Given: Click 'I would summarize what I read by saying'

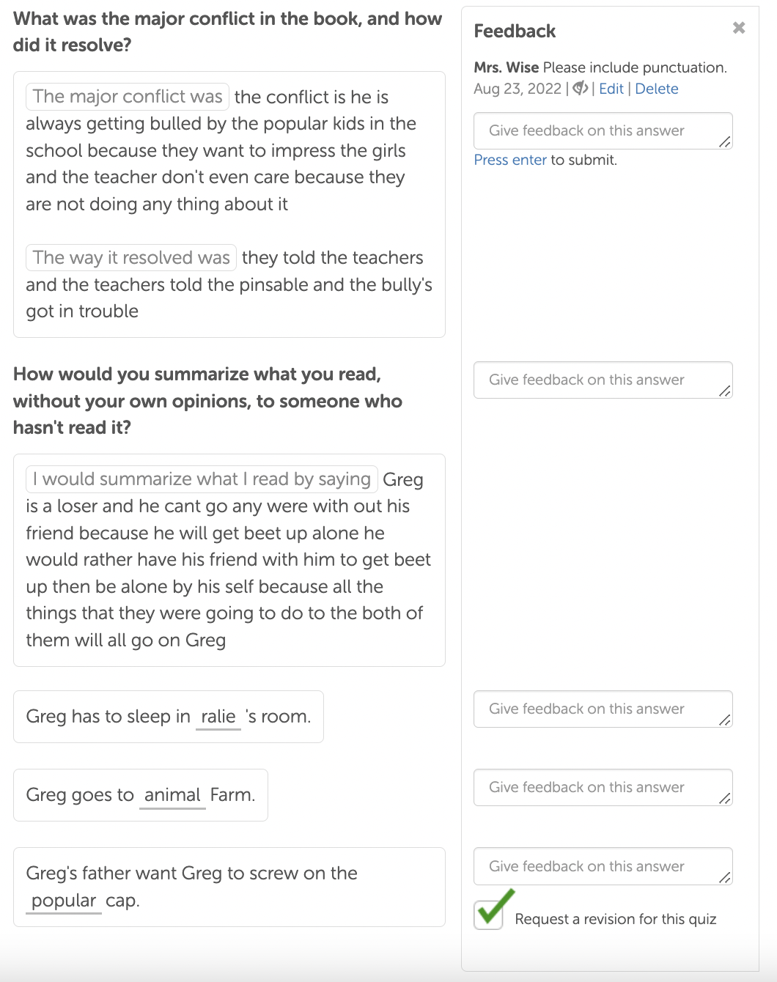Looking at the screenshot, I should [x=202, y=479].
